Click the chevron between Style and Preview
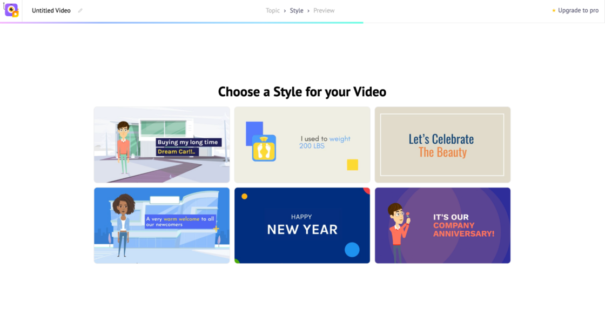The width and height of the screenshot is (605, 321). point(309,10)
